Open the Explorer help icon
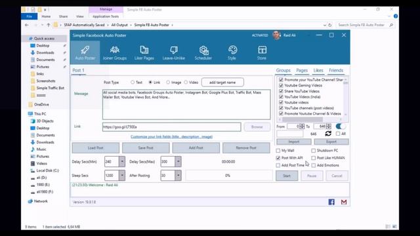Viewport: 420px width, 236px height. [396, 16]
